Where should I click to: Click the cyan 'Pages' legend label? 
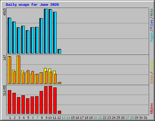click(151, 37)
